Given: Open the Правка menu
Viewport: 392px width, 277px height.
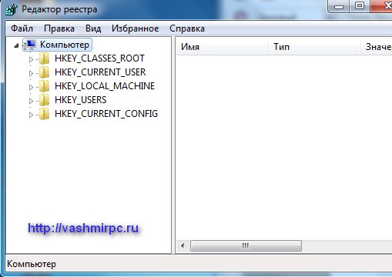Looking at the screenshot, I should [59, 28].
